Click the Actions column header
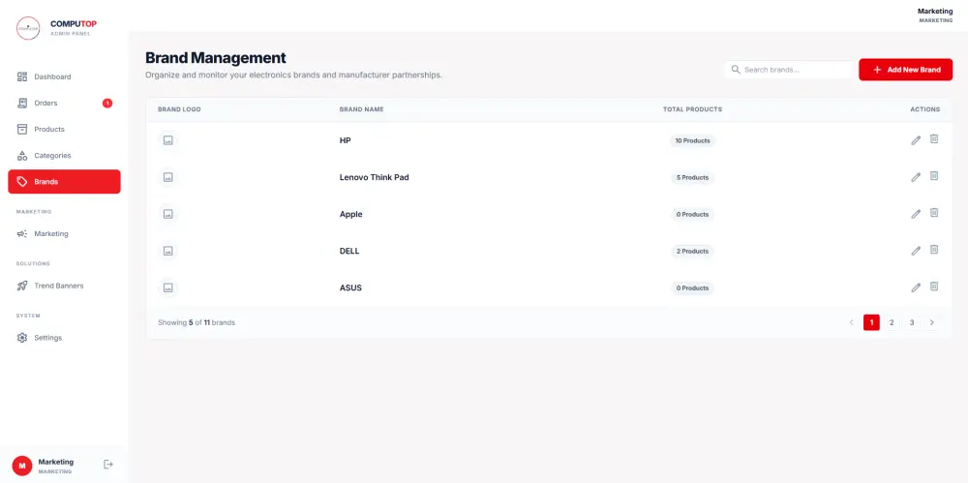This screenshot has width=968, height=483. (924, 109)
